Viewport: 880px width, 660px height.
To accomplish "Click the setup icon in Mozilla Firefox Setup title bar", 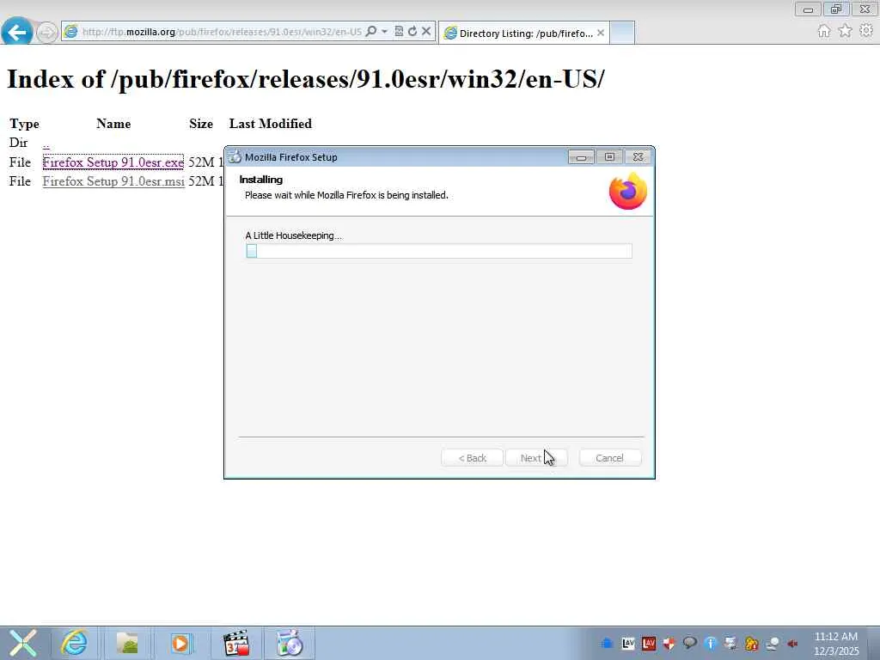I will point(235,156).
